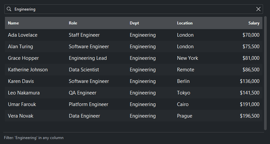This screenshot has height=144, width=270.
Task: Click the Remote location cell
Action: (186, 70)
